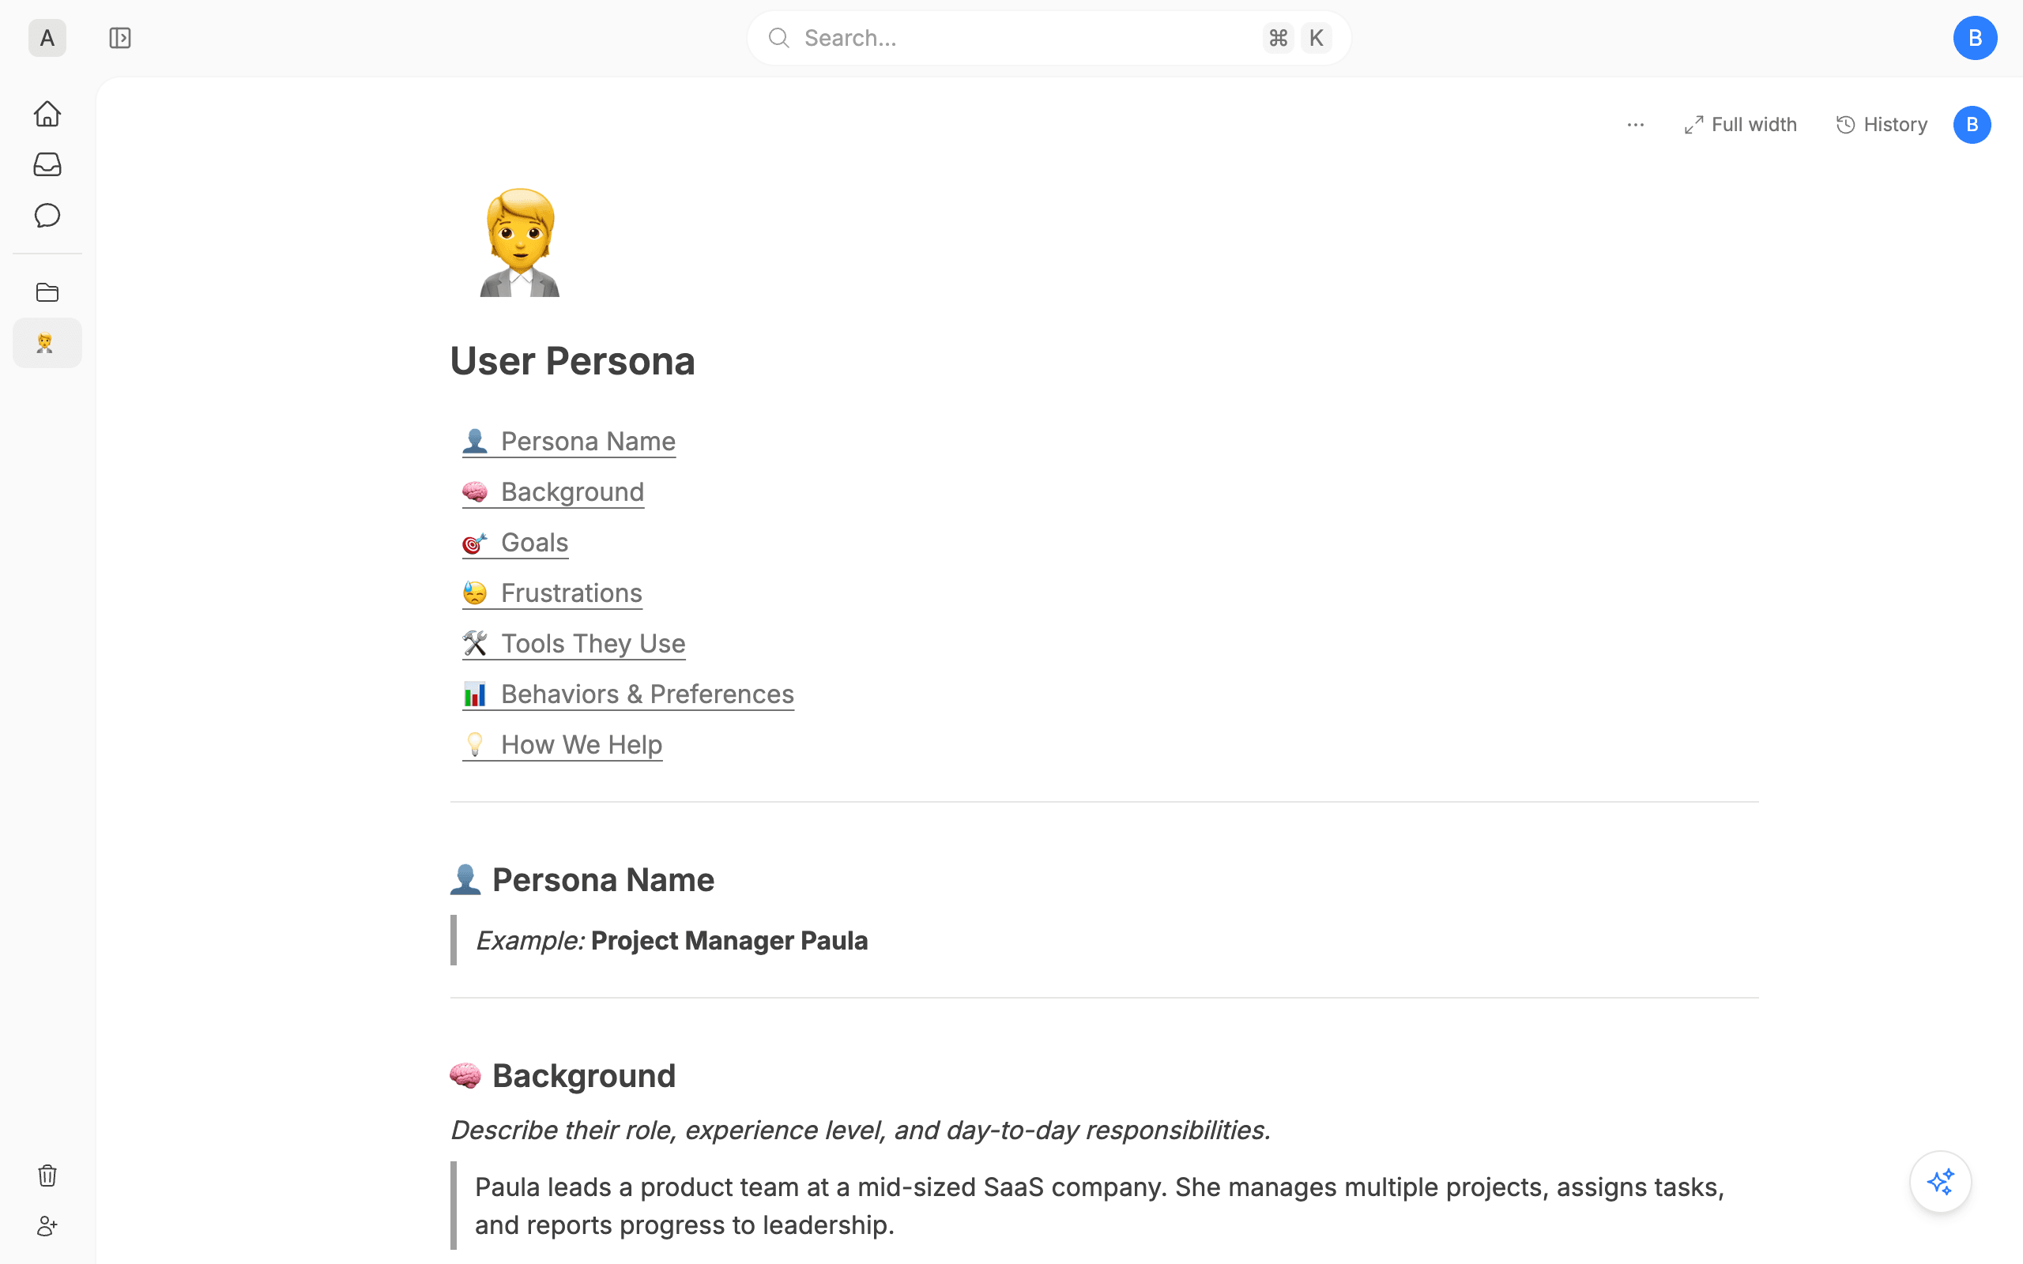Click the Search input field
Screen dimensions: 2023x1264
(1049, 38)
